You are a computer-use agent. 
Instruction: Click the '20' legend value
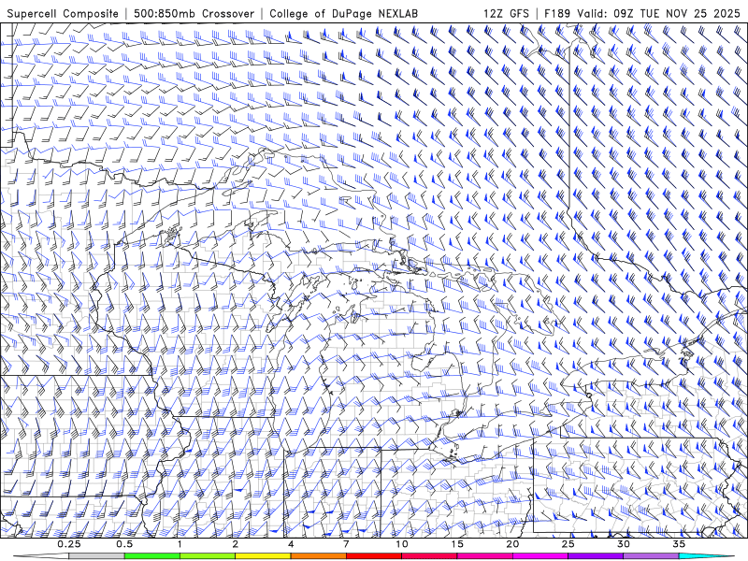[x=512, y=544]
